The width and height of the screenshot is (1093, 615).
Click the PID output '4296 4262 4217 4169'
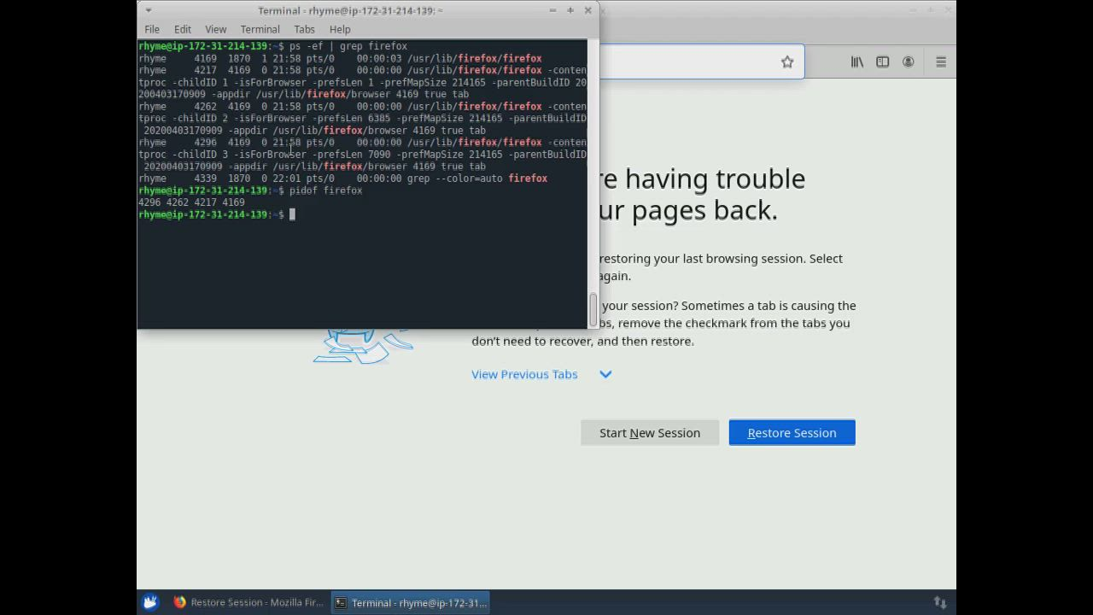click(x=191, y=202)
